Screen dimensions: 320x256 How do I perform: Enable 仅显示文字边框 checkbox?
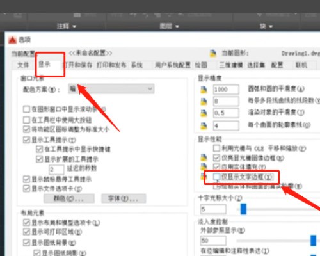216,177
